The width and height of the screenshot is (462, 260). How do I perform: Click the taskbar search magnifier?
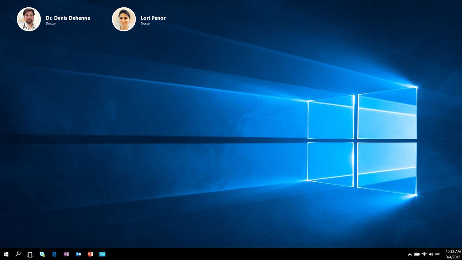[x=18, y=254]
